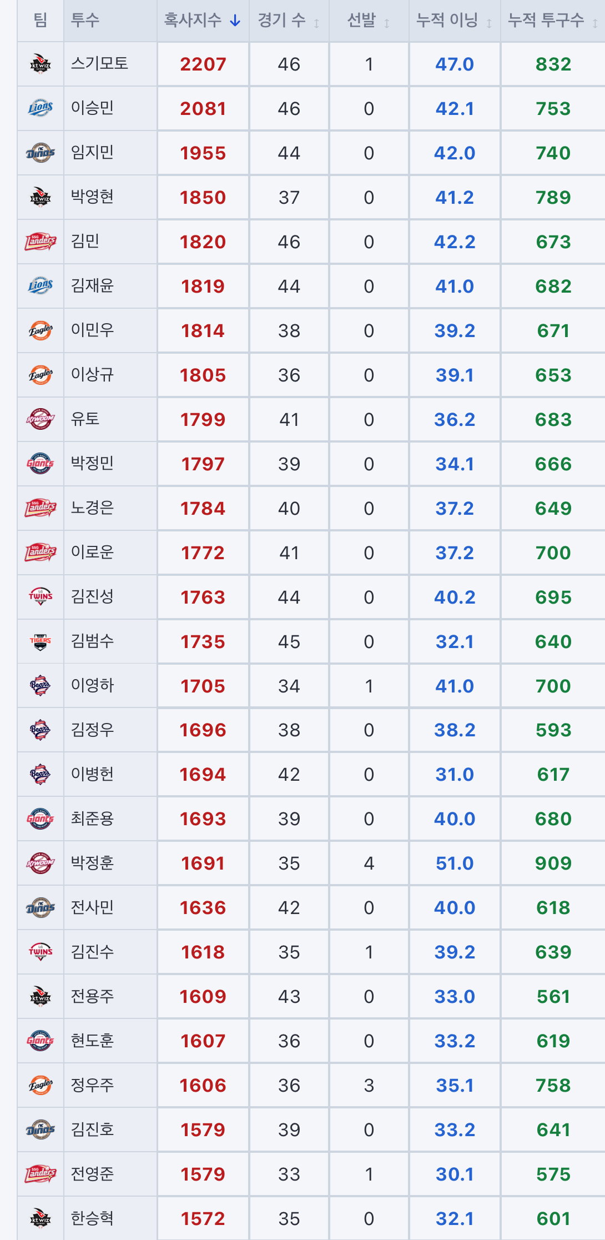
Task: Click the Bears logo beside 이영하
Action: 41,685
